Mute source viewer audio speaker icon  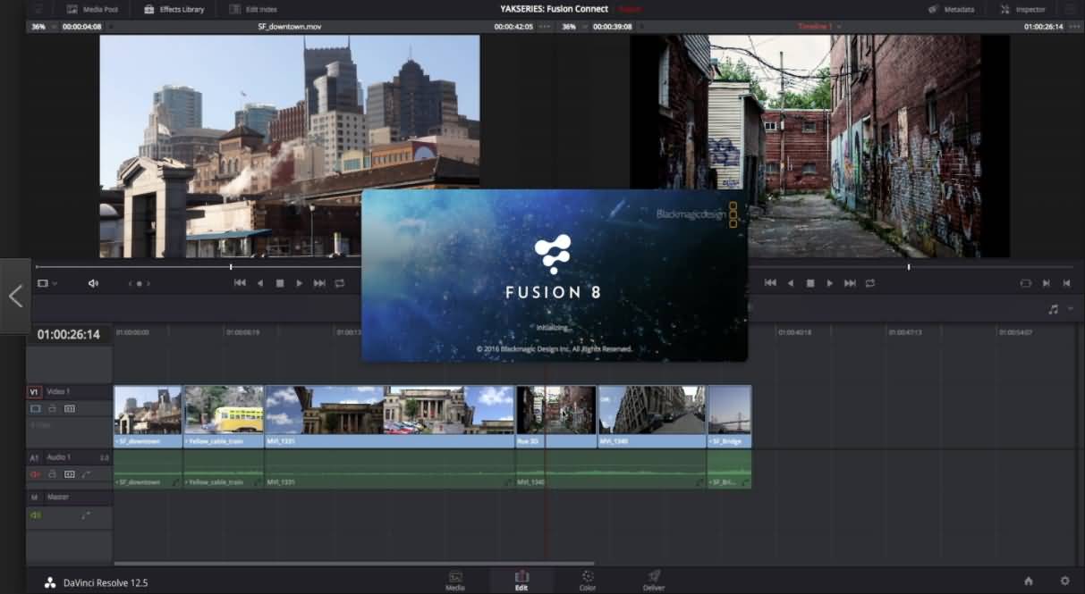pos(93,283)
